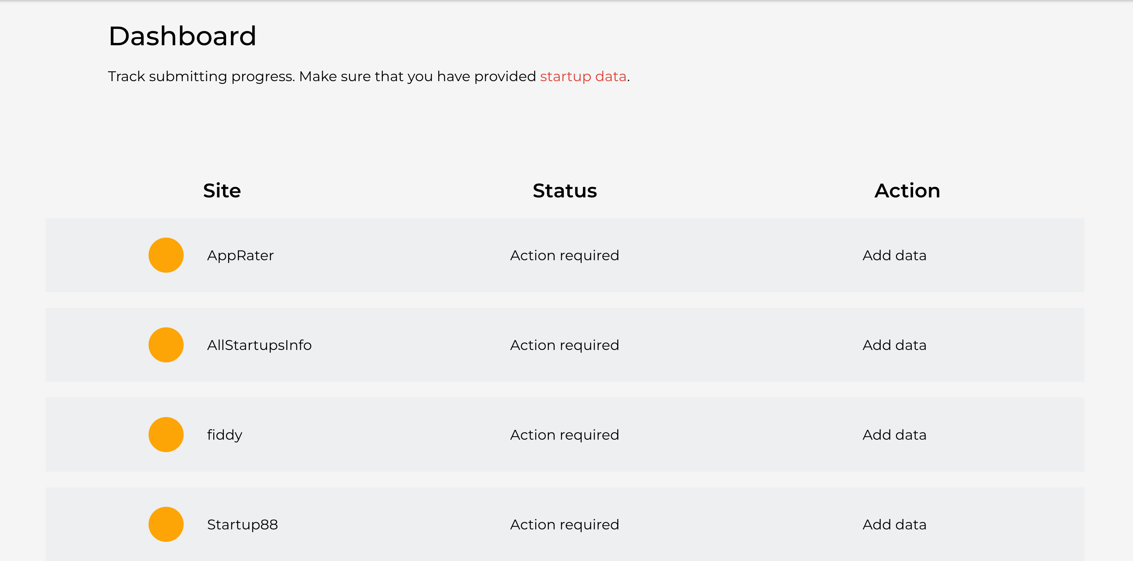Click the orange status dot beside fiddy
1133x561 pixels.
tap(166, 435)
